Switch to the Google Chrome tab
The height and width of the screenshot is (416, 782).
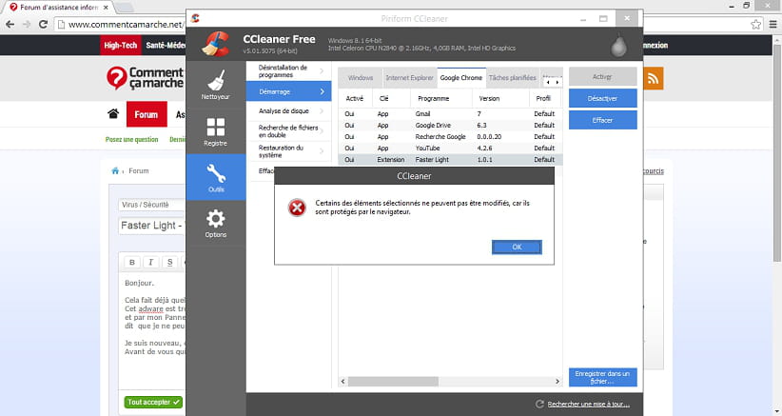(461, 78)
